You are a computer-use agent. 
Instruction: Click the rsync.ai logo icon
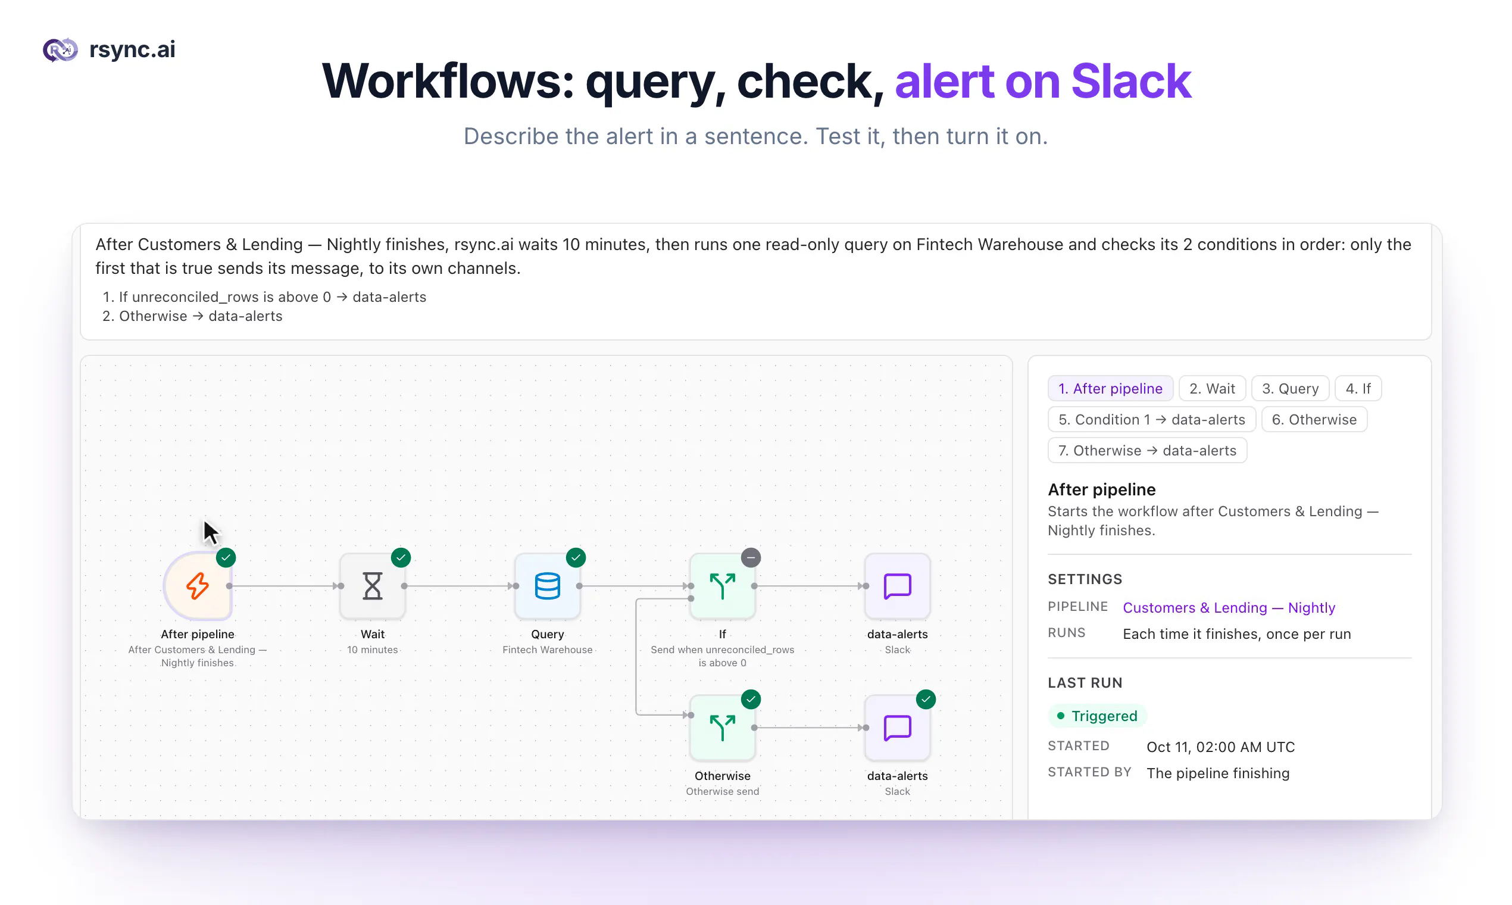(x=60, y=49)
